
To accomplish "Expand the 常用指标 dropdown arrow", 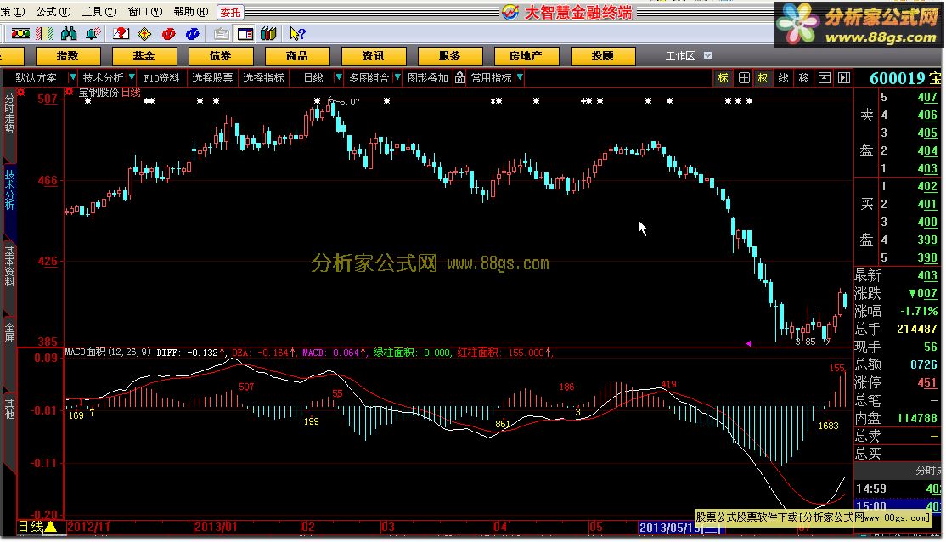I will (x=520, y=77).
